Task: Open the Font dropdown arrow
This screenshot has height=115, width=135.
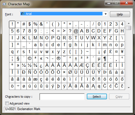Action: coord(106,14)
